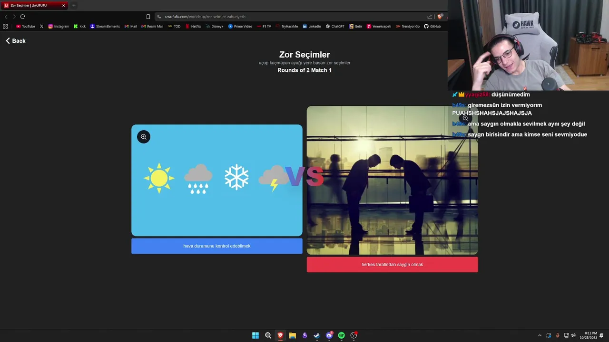
Task: Open the Trendyol Go bookmark
Action: click(x=408, y=27)
